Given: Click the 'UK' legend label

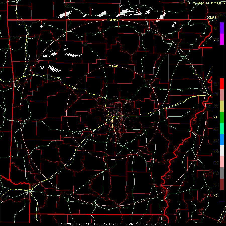Looking at the screenshot, I should pyautogui.click(x=215, y=39).
